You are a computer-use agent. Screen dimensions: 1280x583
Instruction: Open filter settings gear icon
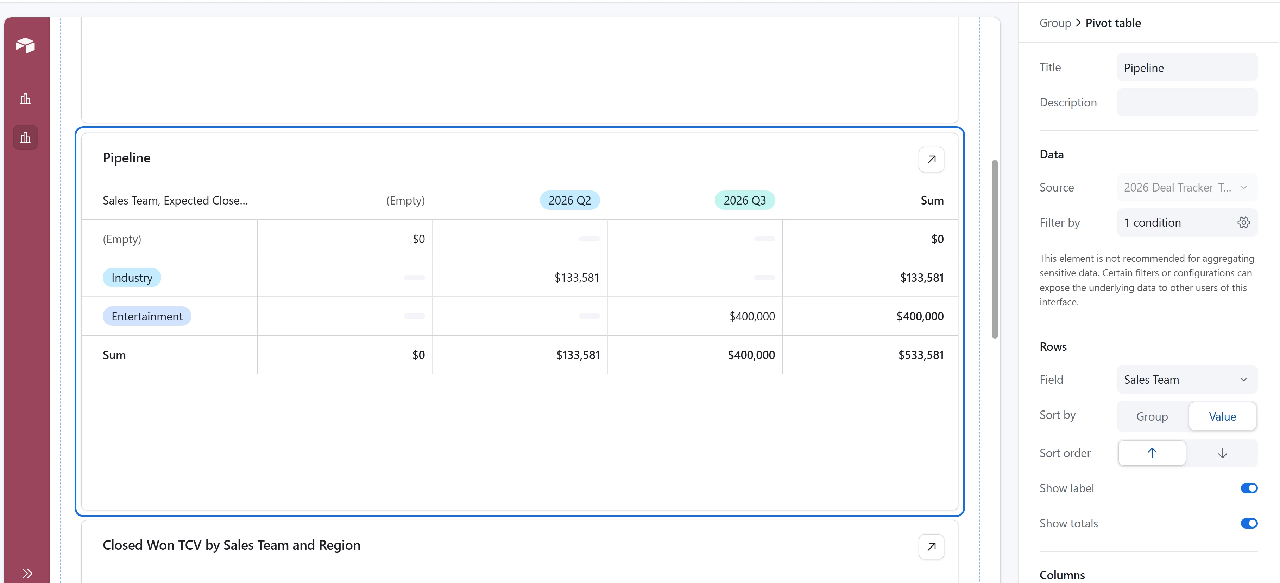click(1243, 222)
